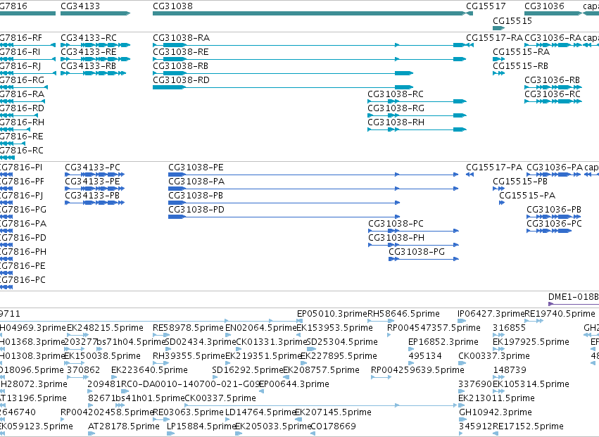Select EST RE58978.5prime

[160, 336]
